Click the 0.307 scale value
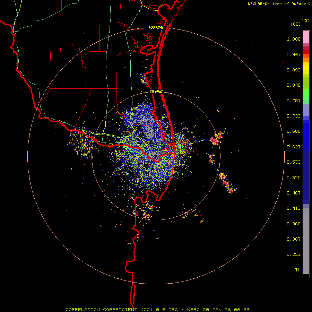This screenshot has height=312, width=312. 294,239
